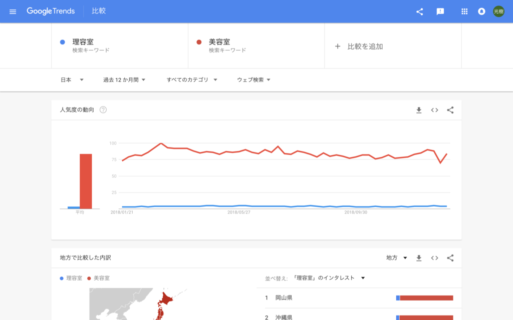Click the share icon in header
This screenshot has height=320, width=513.
pyautogui.click(x=419, y=12)
